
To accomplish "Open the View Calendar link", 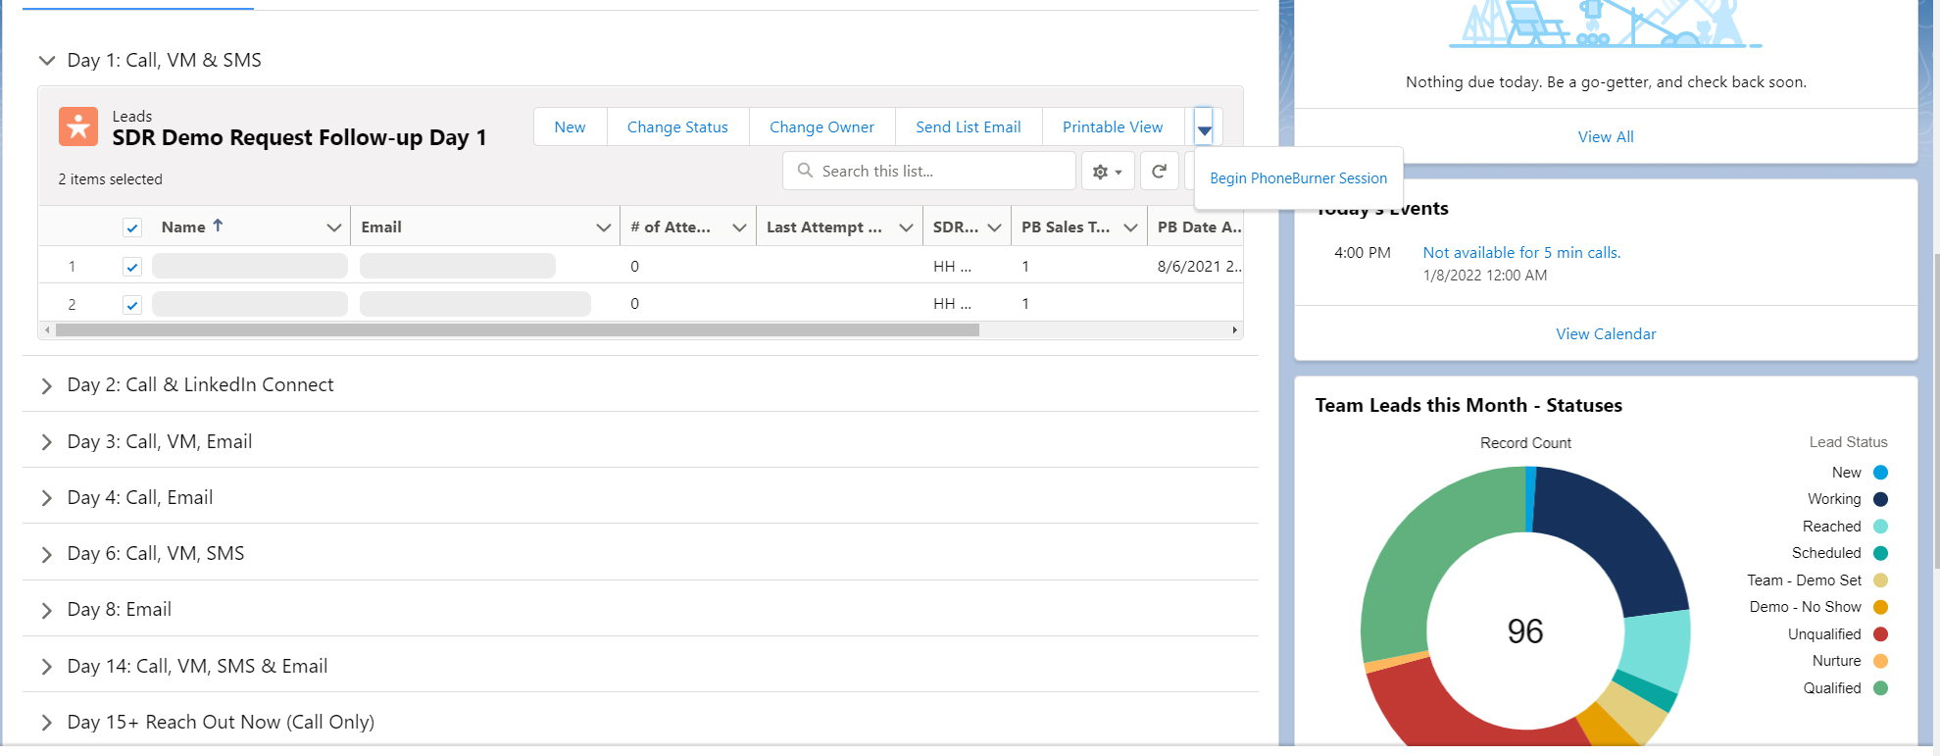I will click(x=1605, y=334).
